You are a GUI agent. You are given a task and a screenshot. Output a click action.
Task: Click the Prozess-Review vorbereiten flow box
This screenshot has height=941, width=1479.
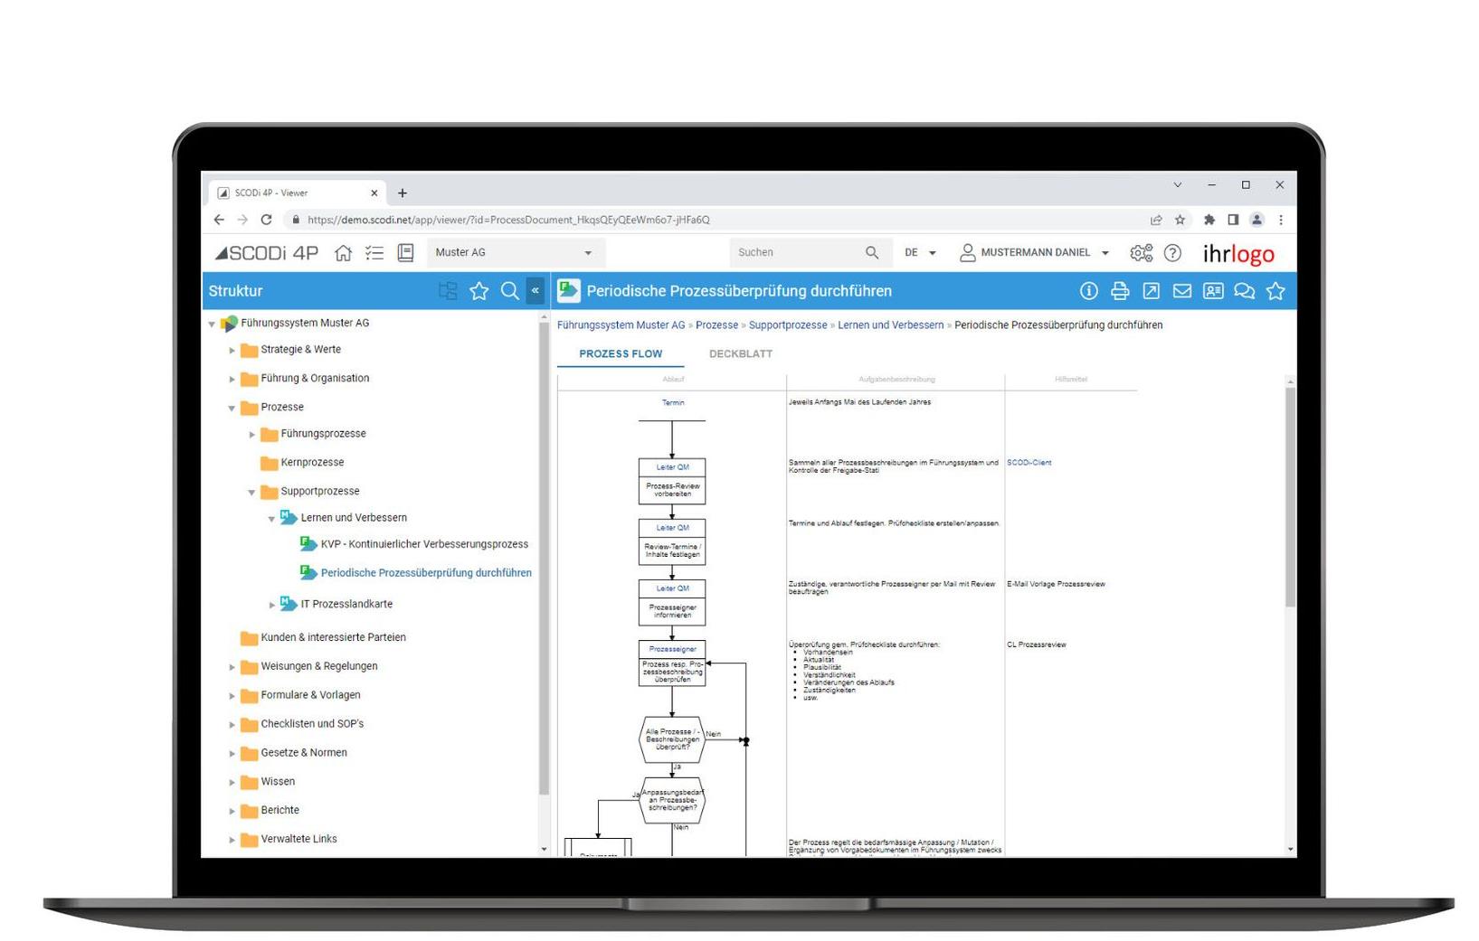[x=672, y=482]
